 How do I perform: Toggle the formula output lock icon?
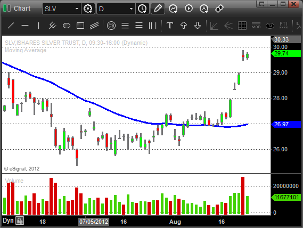[20, 221]
